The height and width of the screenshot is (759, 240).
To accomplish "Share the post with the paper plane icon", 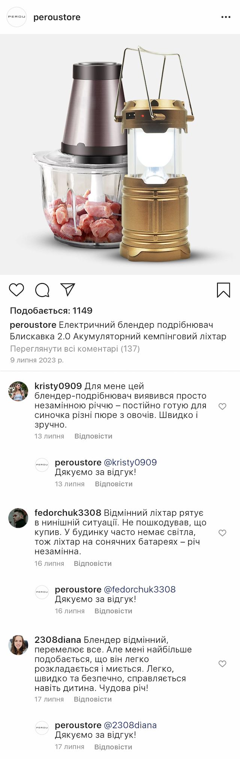I will point(68,289).
